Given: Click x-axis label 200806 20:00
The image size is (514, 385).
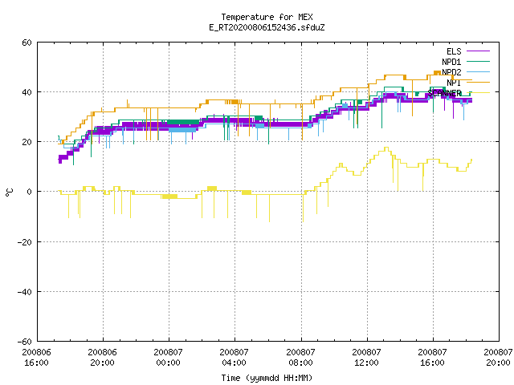Looking at the screenshot, I should coord(102,357).
